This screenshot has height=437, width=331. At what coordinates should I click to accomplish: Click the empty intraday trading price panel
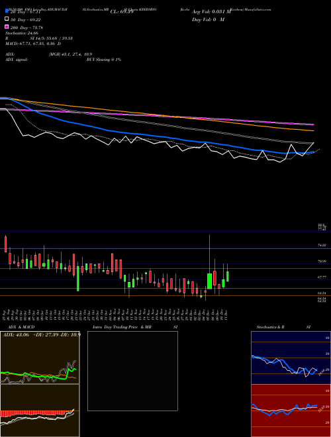pyautogui.click(x=132, y=371)
